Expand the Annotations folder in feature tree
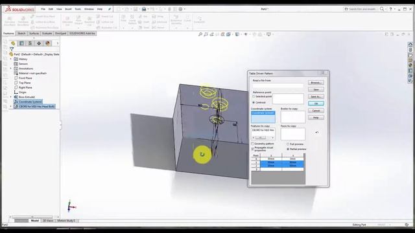 11,69
